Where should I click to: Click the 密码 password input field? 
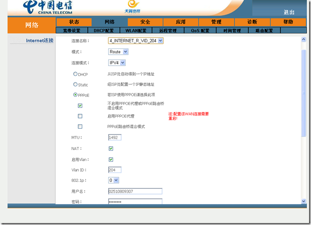coord(135,201)
